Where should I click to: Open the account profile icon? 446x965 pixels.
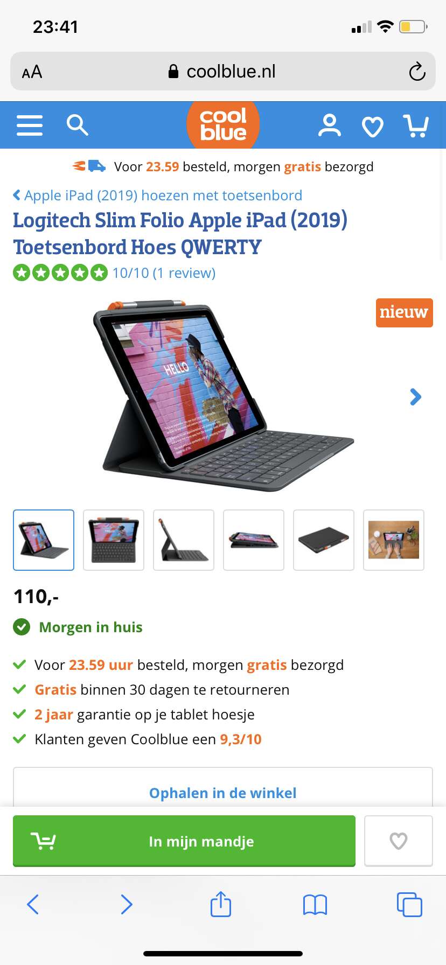coord(329,125)
